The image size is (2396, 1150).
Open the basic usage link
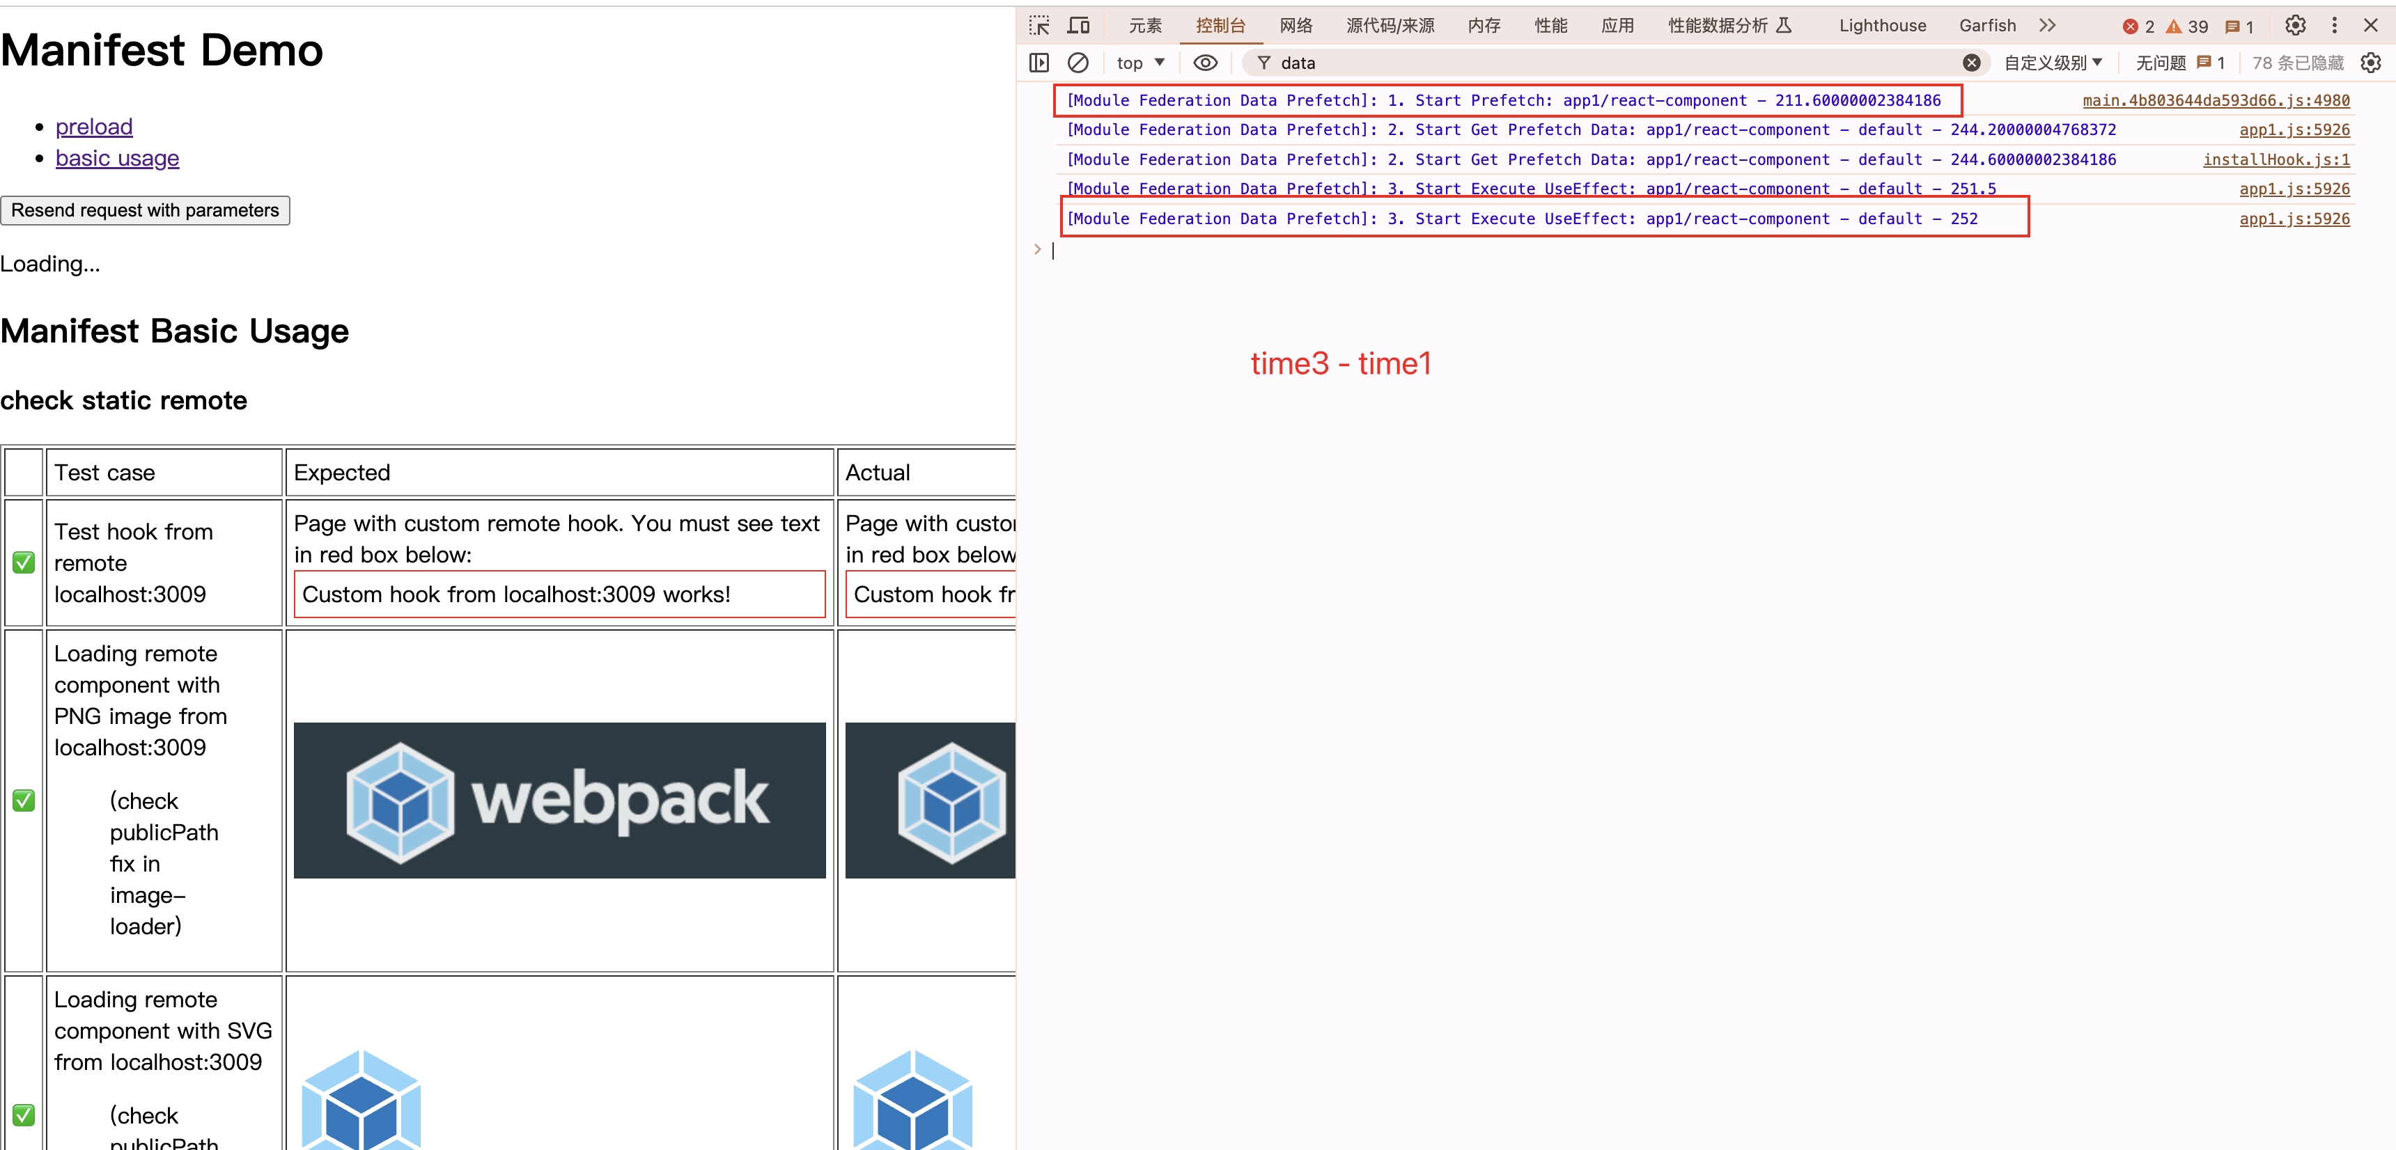(117, 158)
